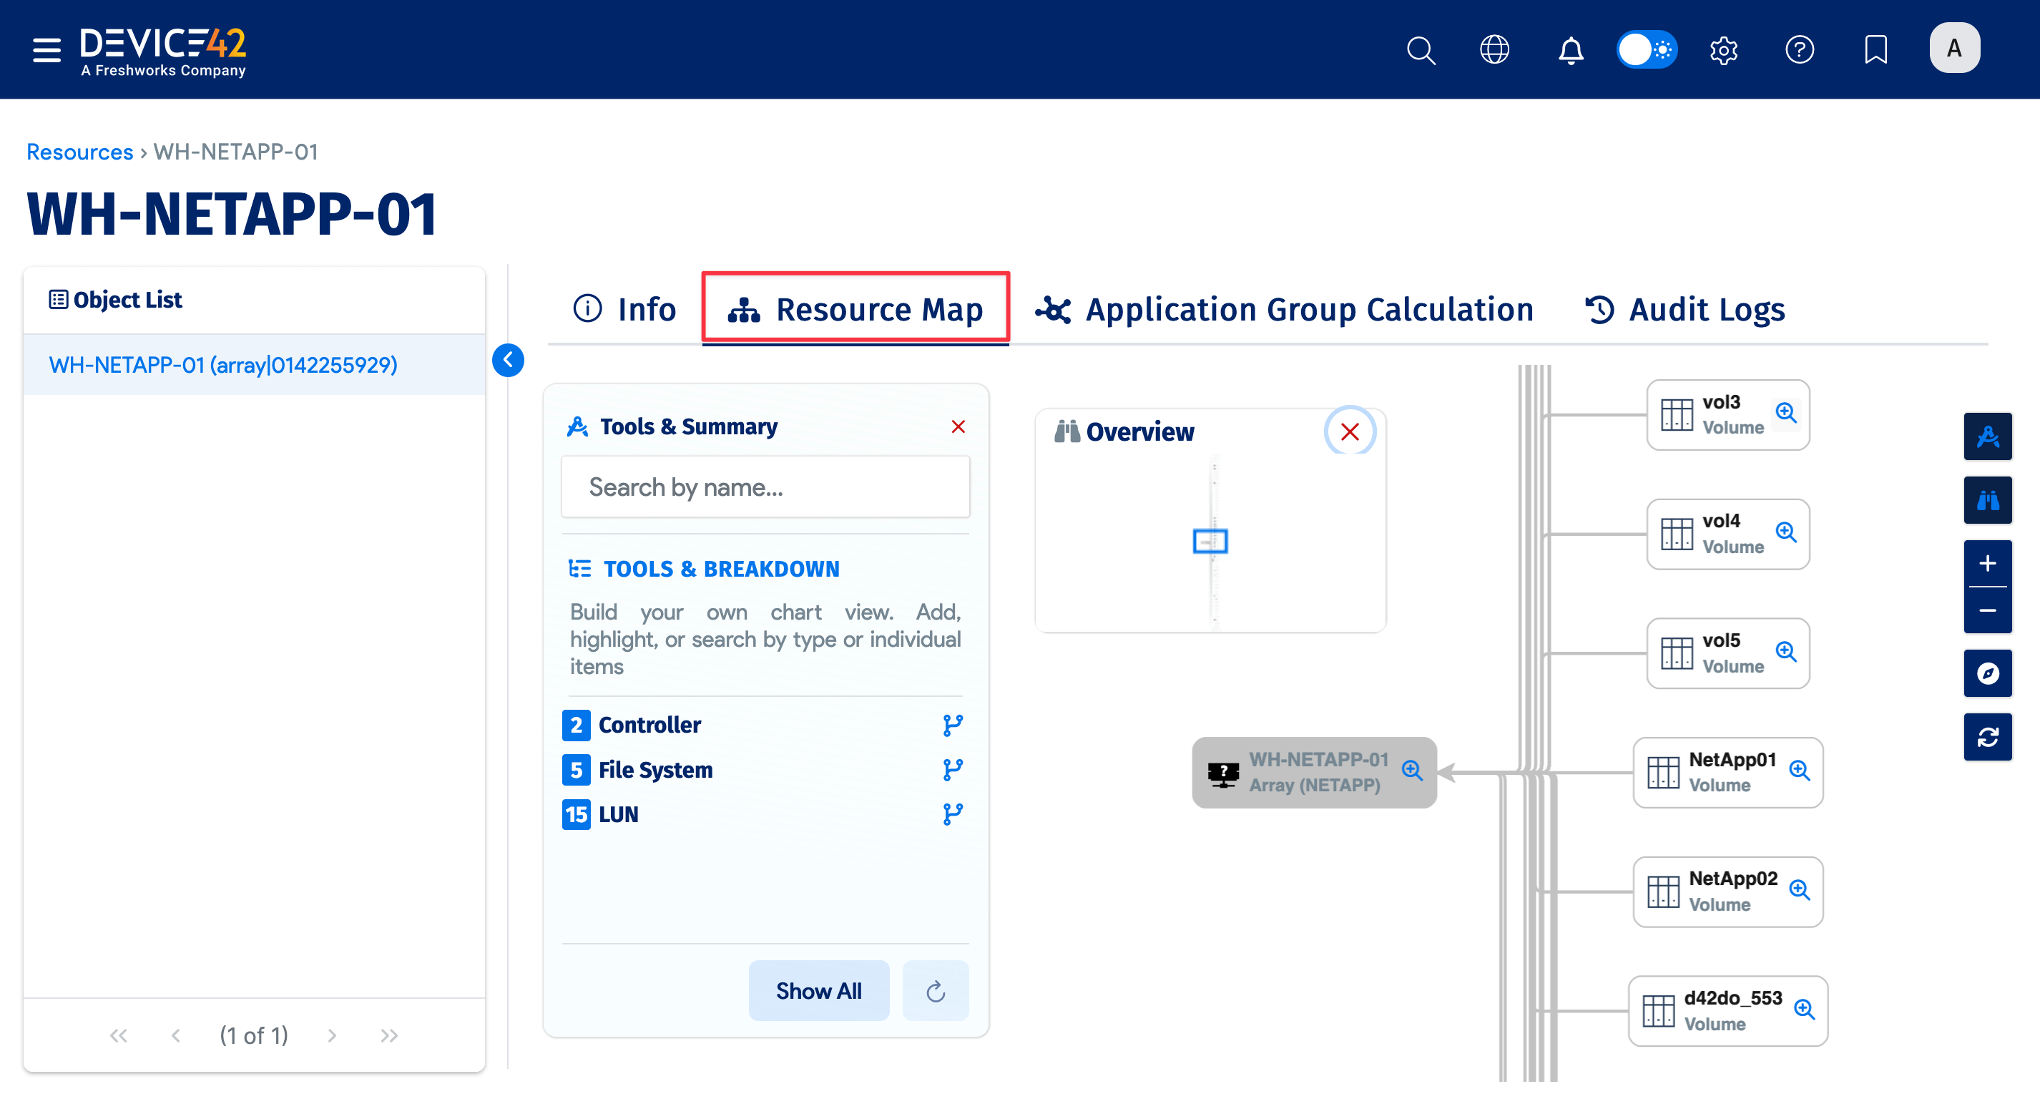Open the bookmarks icon in header

click(x=1875, y=50)
